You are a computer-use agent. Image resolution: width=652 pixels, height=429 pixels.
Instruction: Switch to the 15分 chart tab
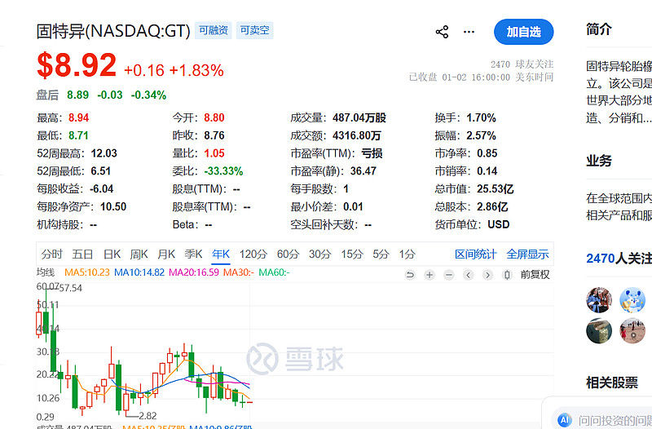pos(352,254)
